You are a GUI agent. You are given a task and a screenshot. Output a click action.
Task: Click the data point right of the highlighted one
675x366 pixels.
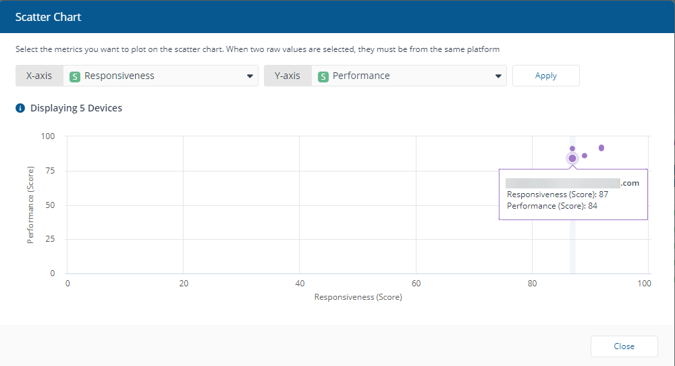(x=585, y=155)
